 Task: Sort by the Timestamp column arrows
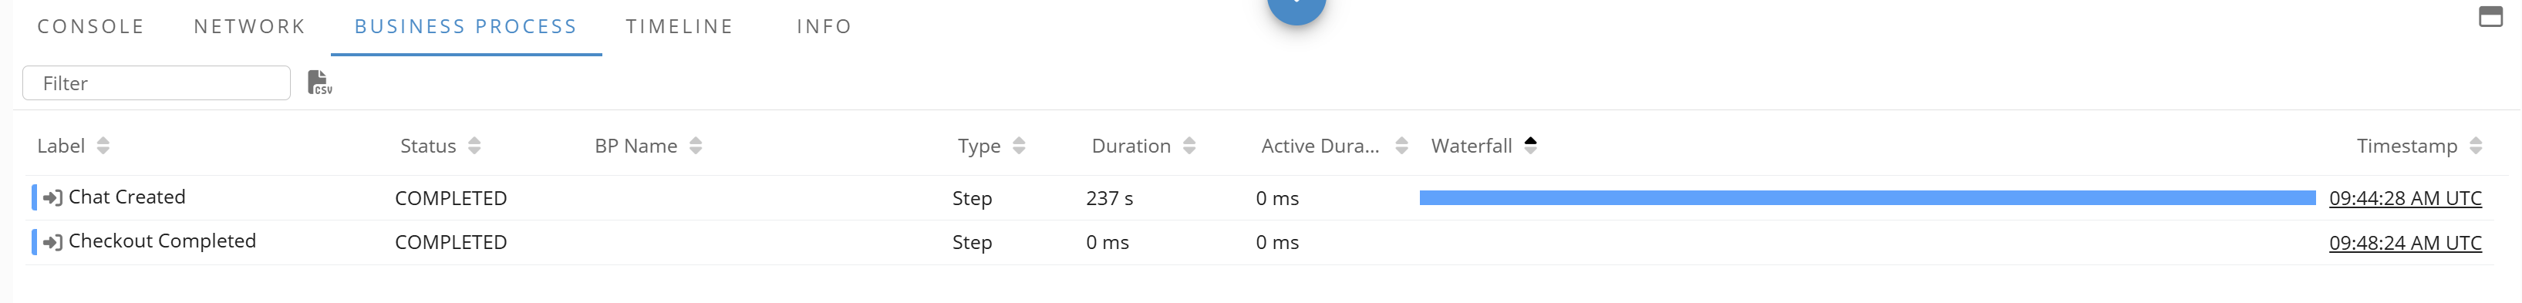point(2475,146)
